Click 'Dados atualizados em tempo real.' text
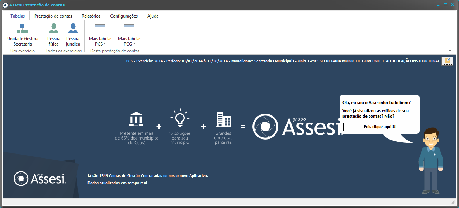 click(118, 183)
